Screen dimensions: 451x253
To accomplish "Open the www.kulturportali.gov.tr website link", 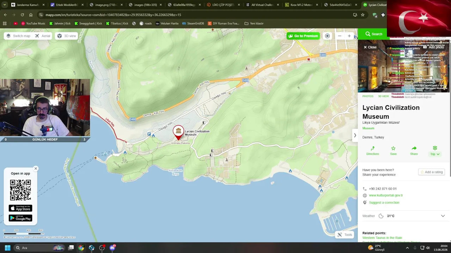I will pyautogui.click(x=386, y=195).
